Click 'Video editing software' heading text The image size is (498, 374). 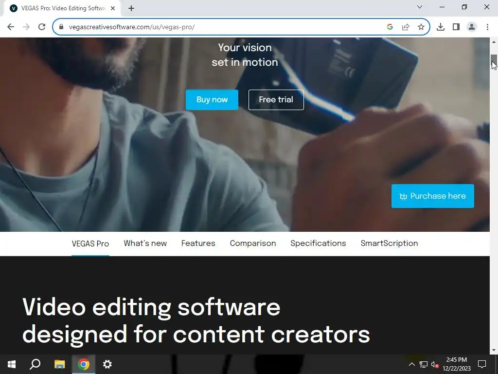(151, 307)
